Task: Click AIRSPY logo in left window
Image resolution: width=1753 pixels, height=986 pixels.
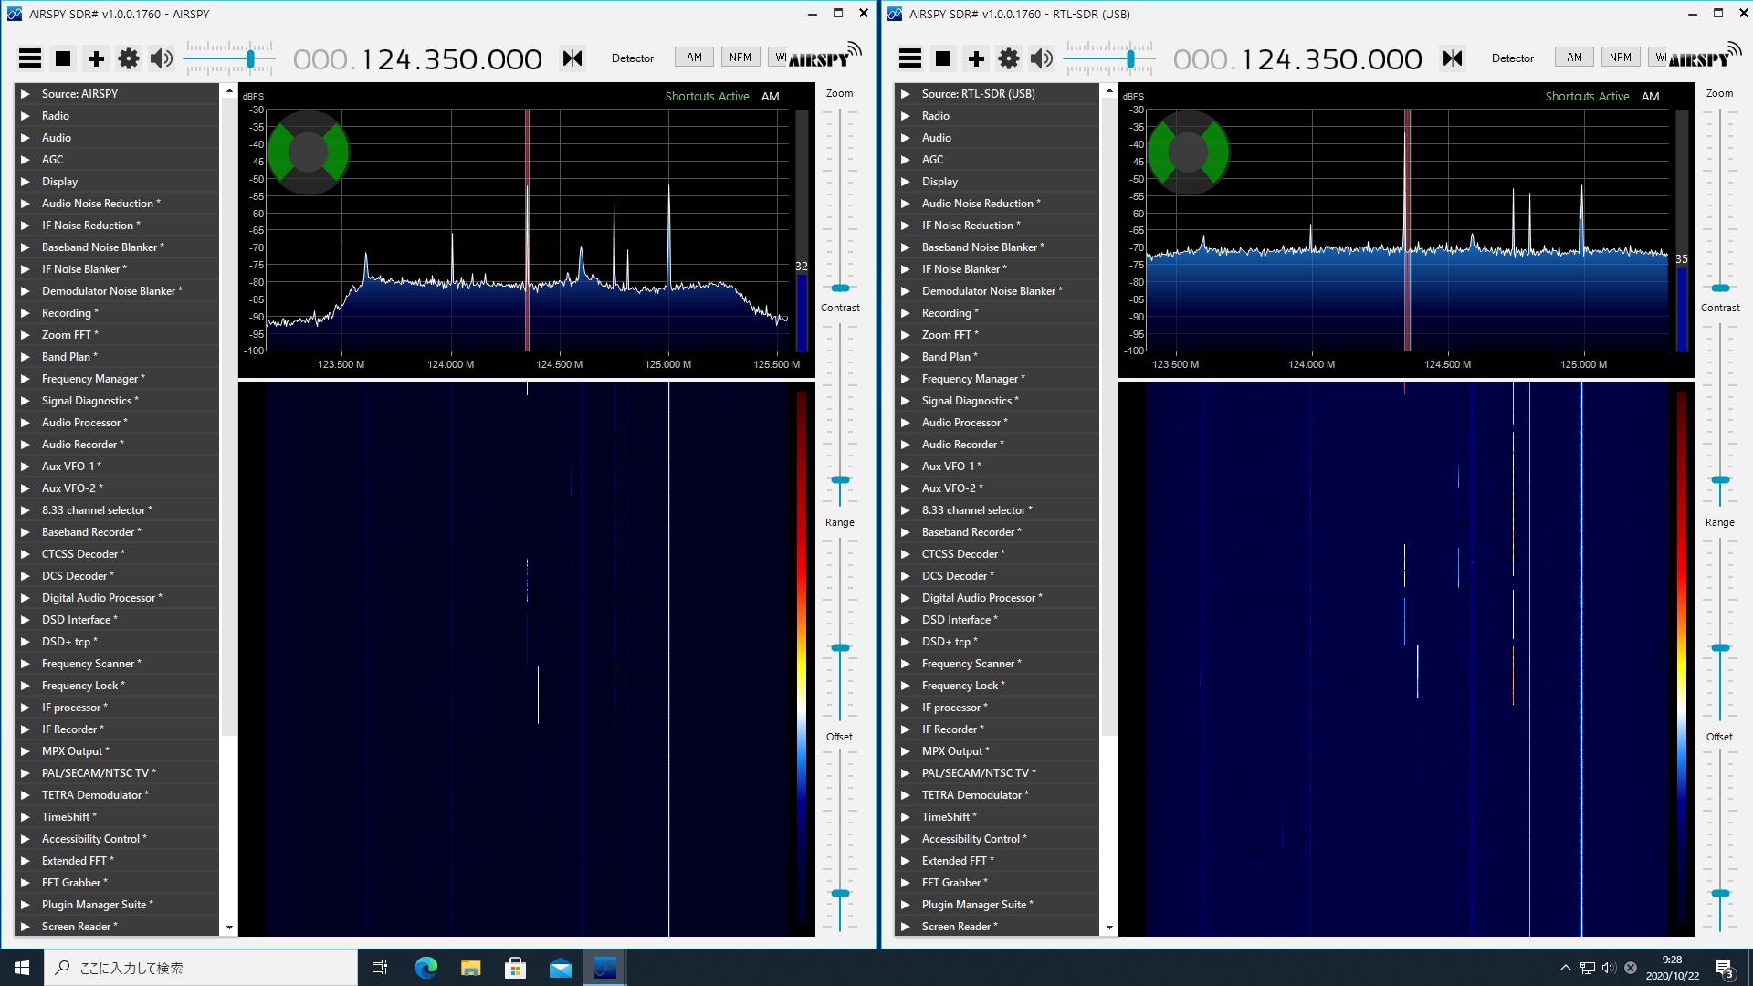Action: pos(824,57)
